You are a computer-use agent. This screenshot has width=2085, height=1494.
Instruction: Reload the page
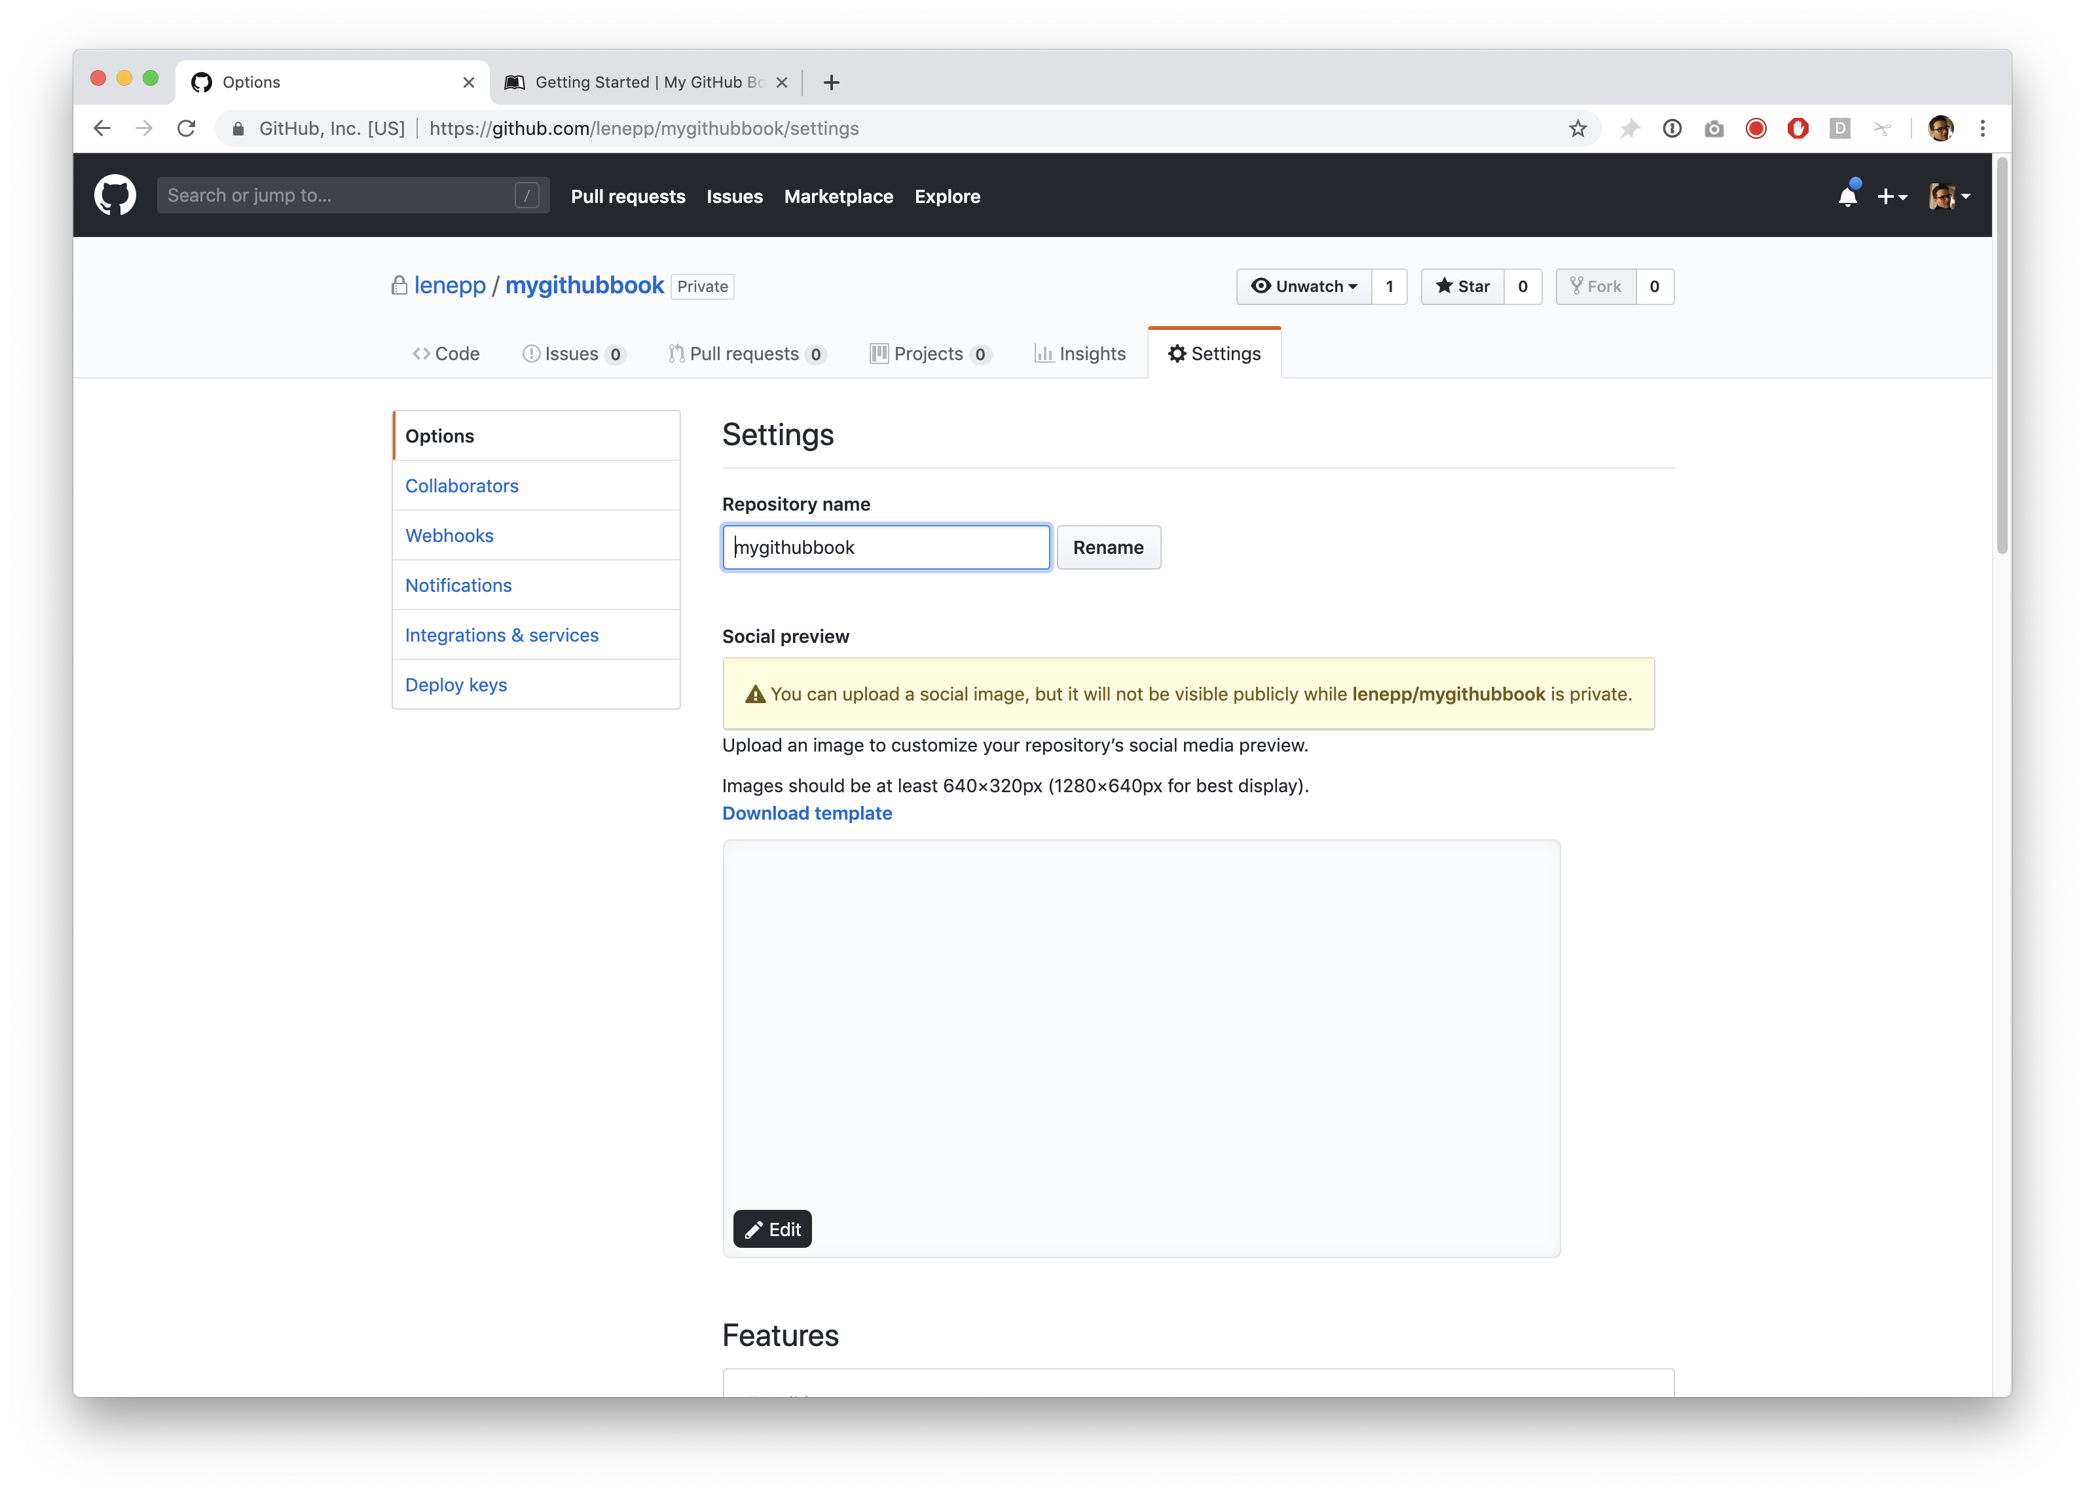(x=187, y=129)
